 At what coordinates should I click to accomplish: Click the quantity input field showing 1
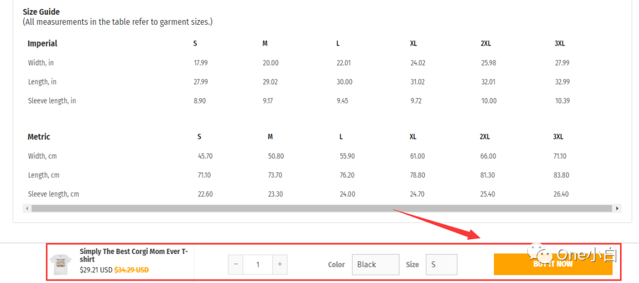pos(257,264)
